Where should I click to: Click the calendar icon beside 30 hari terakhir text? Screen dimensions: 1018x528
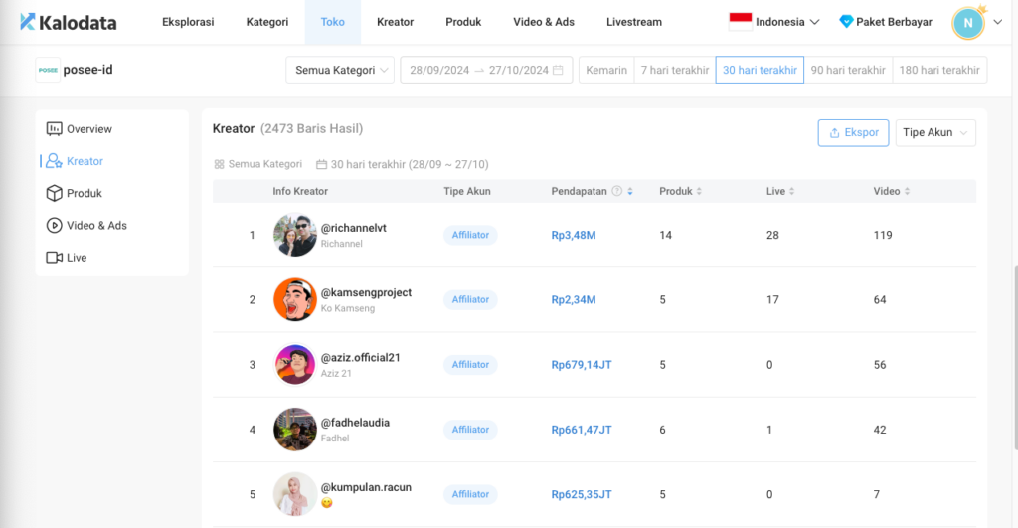click(321, 164)
